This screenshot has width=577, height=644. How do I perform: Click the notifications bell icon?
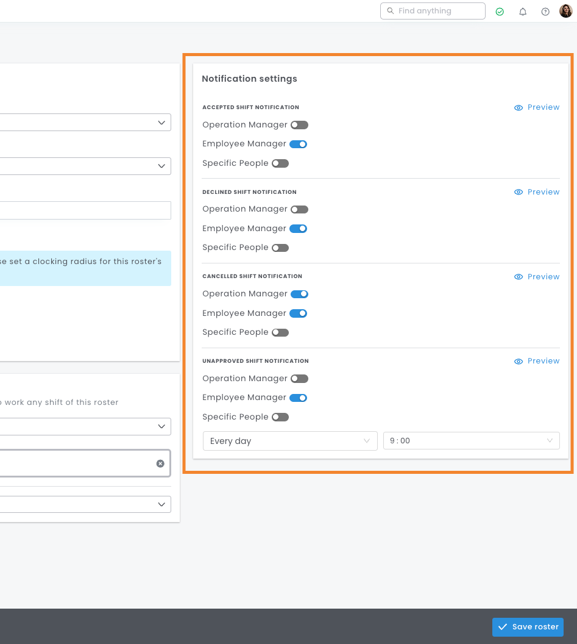tap(523, 12)
